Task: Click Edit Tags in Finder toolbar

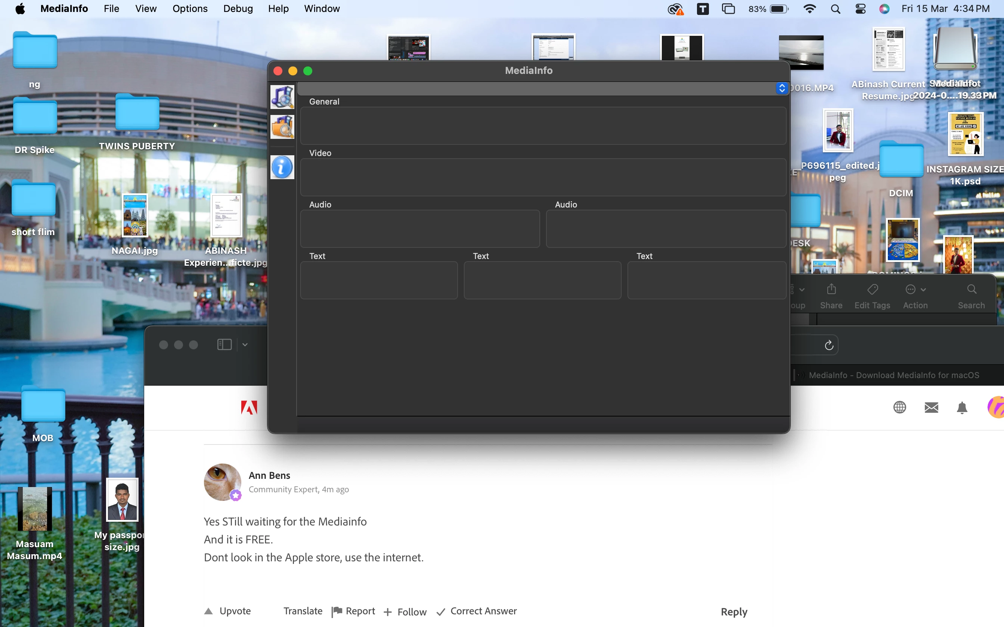Action: (x=872, y=296)
